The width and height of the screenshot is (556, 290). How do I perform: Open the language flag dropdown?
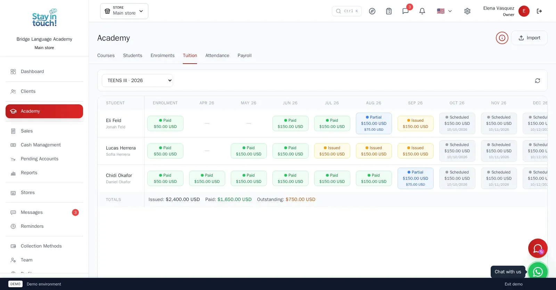(x=444, y=11)
